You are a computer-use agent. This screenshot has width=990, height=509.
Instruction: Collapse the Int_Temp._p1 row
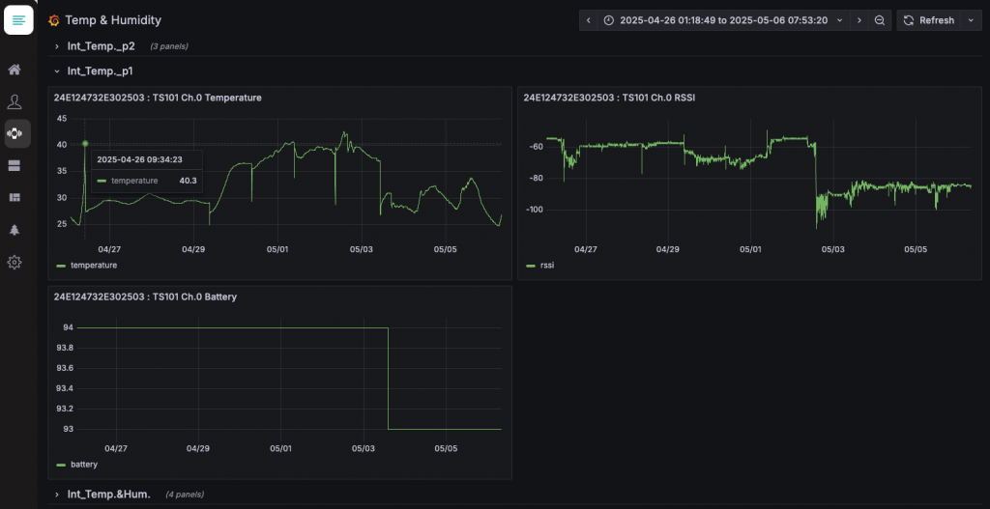pyautogui.click(x=100, y=71)
